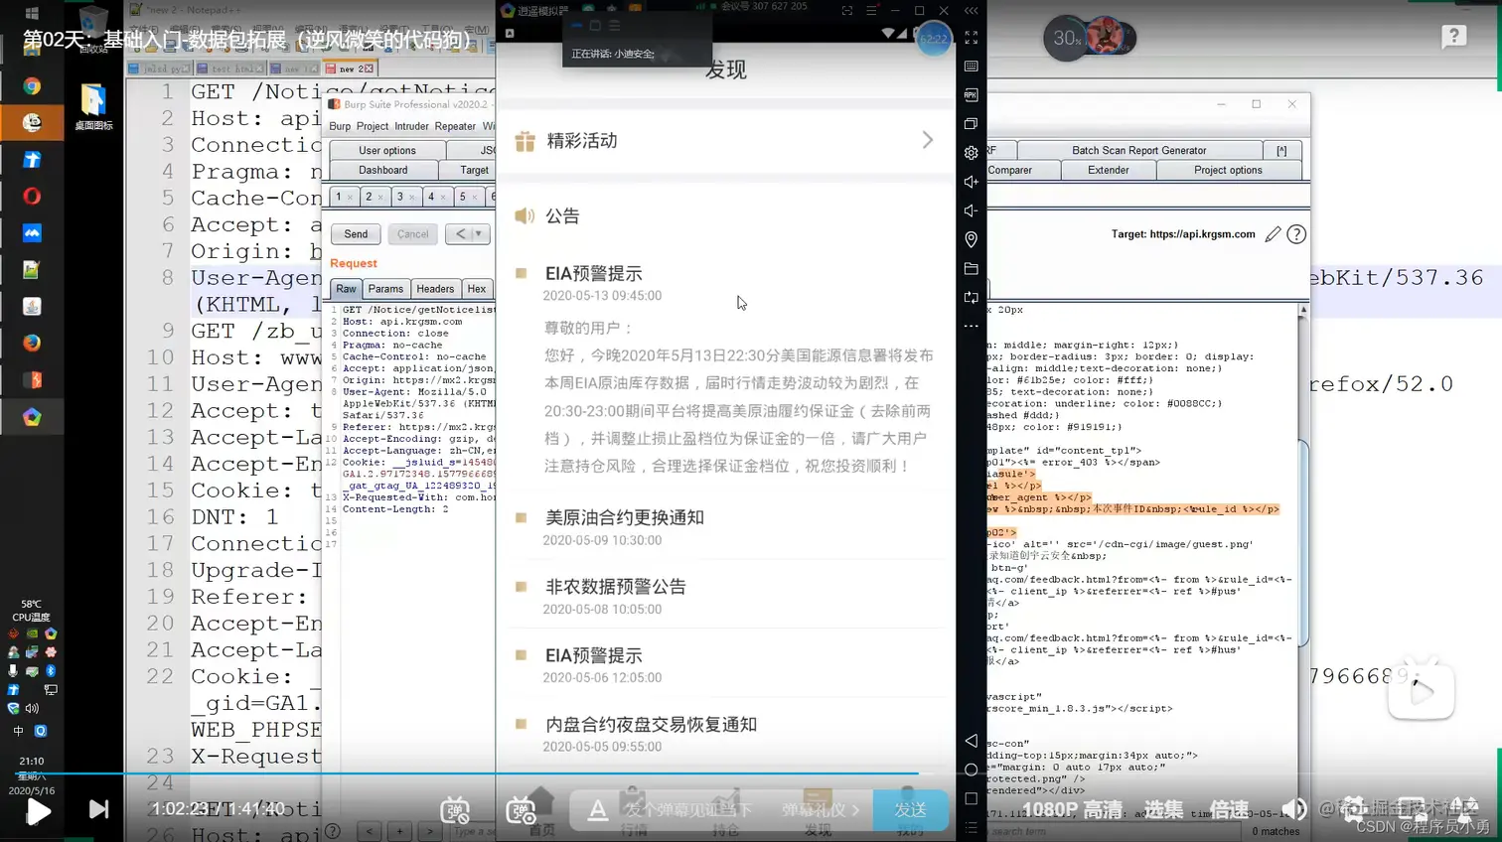
Task: Open danmaku settings icon with gear
Action: click(521, 809)
